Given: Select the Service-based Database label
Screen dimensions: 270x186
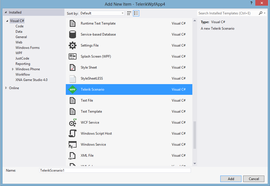Looking at the screenshot, I should [x=98, y=34].
